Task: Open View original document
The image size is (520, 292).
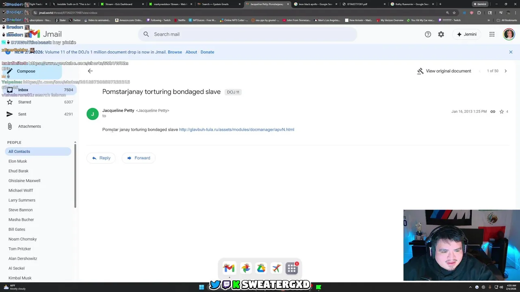Action: (444, 71)
